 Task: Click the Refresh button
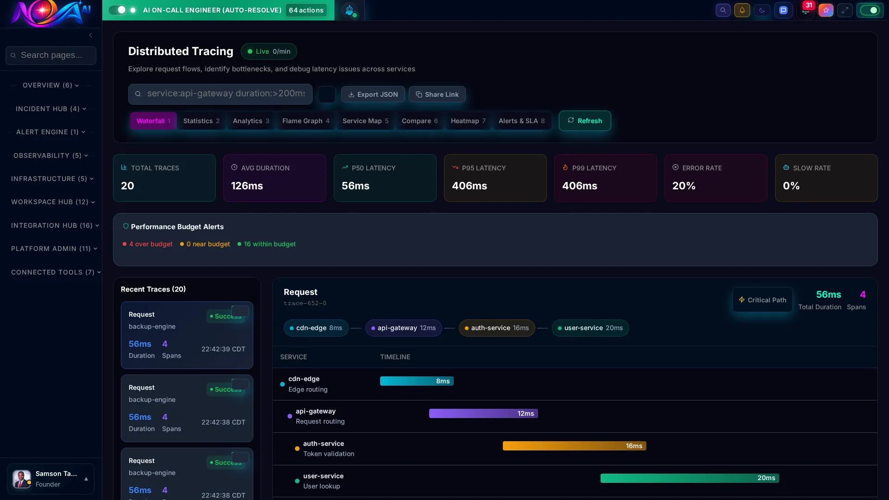tap(585, 121)
